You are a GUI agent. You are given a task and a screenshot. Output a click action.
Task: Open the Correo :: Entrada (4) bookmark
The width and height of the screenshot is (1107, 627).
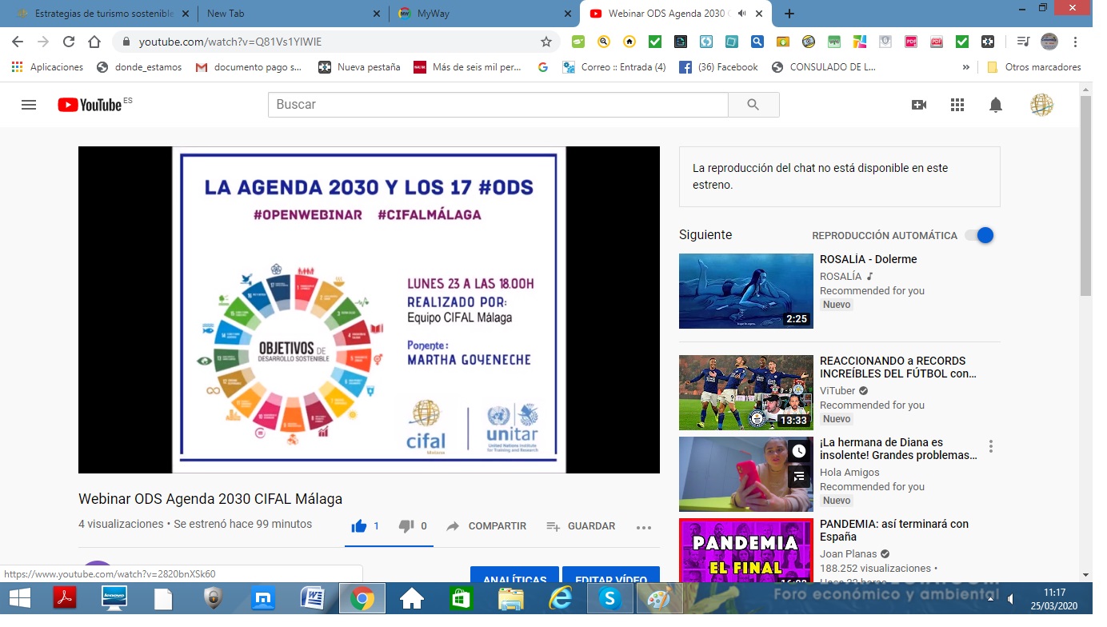[614, 67]
